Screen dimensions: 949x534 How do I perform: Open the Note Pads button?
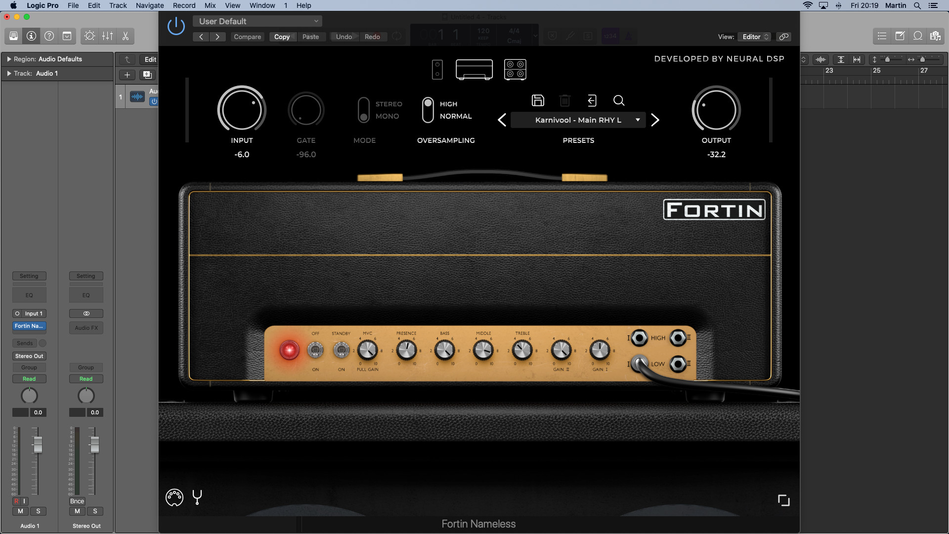(x=900, y=36)
